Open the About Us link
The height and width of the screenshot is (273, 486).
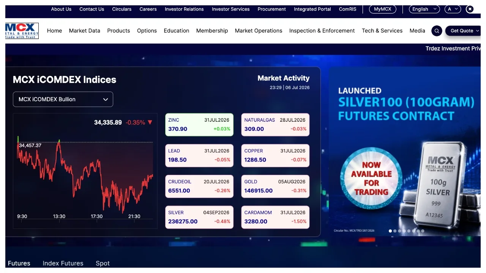tap(61, 9)
